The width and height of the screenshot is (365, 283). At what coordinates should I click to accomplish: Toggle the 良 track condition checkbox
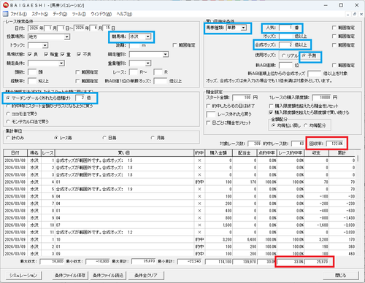tap(30, 55)
